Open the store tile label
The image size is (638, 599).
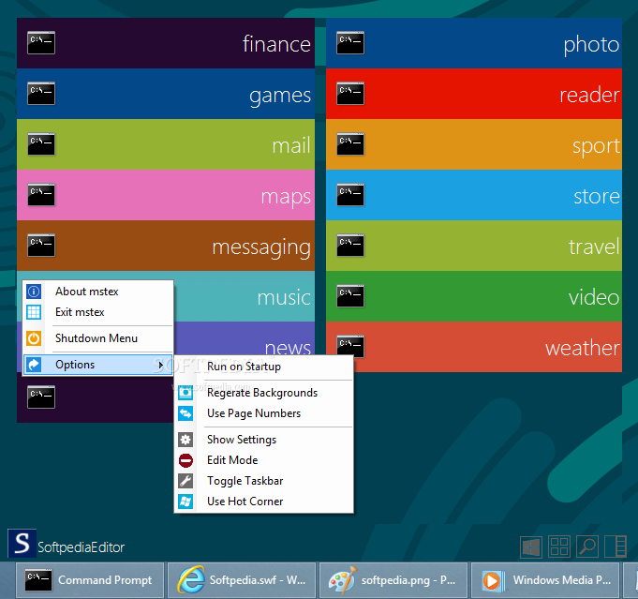coord(597,196)
